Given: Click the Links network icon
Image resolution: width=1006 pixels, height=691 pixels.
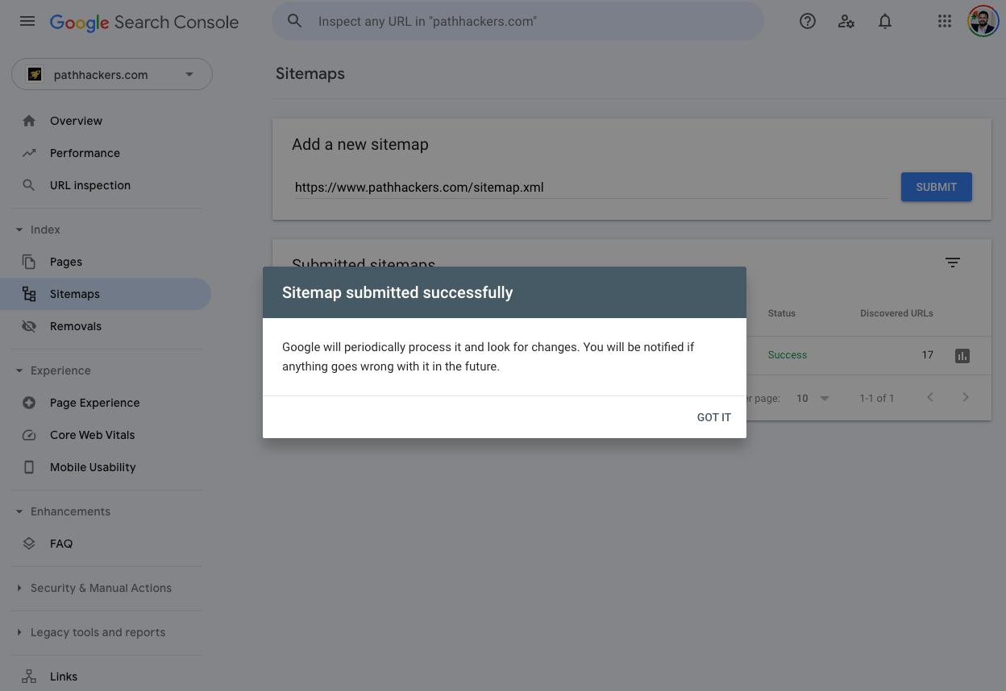Looking at the screenshot, I should 29,677.
